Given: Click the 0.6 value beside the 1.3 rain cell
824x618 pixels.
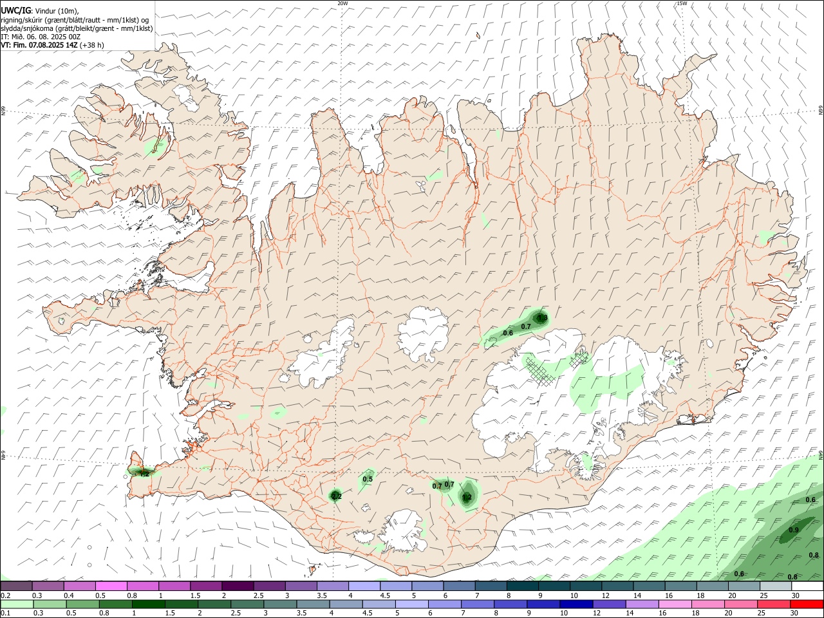Looking at the screenshot, I should (508, 333).
